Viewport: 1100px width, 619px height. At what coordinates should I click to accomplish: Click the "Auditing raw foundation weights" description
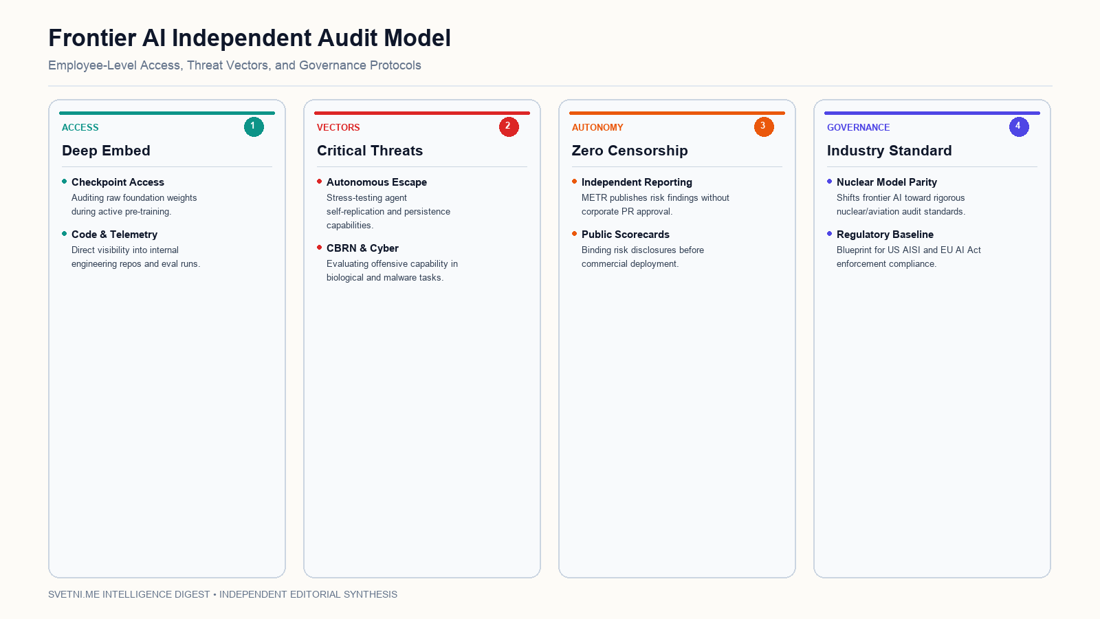[134, 205]
